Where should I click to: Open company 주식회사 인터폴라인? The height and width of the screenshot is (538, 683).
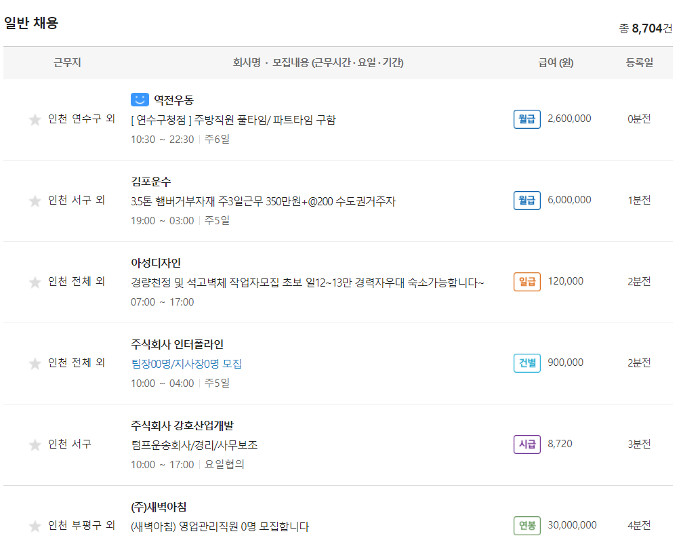(x=177, y=345)
